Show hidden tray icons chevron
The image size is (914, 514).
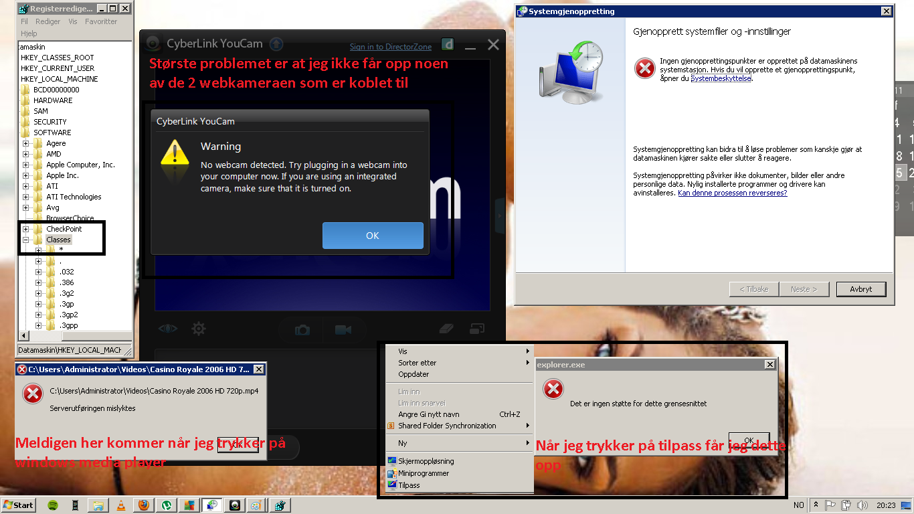click(816, 505)
